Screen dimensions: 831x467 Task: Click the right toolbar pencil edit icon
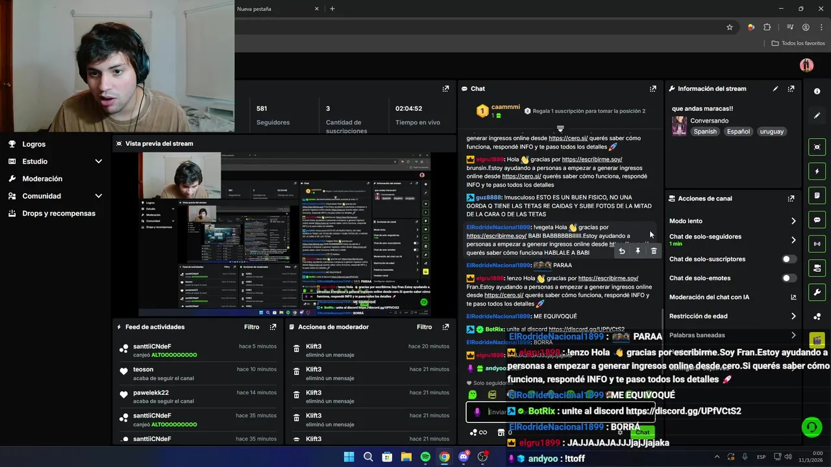pyautogui.click(x=817, y=115)
